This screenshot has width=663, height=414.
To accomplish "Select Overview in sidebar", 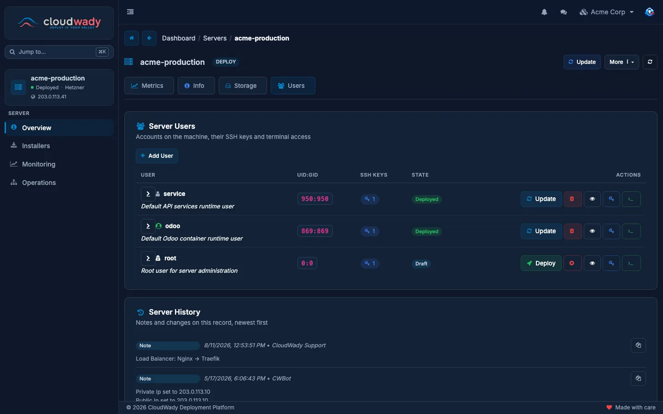I will (x=59, y=127).
